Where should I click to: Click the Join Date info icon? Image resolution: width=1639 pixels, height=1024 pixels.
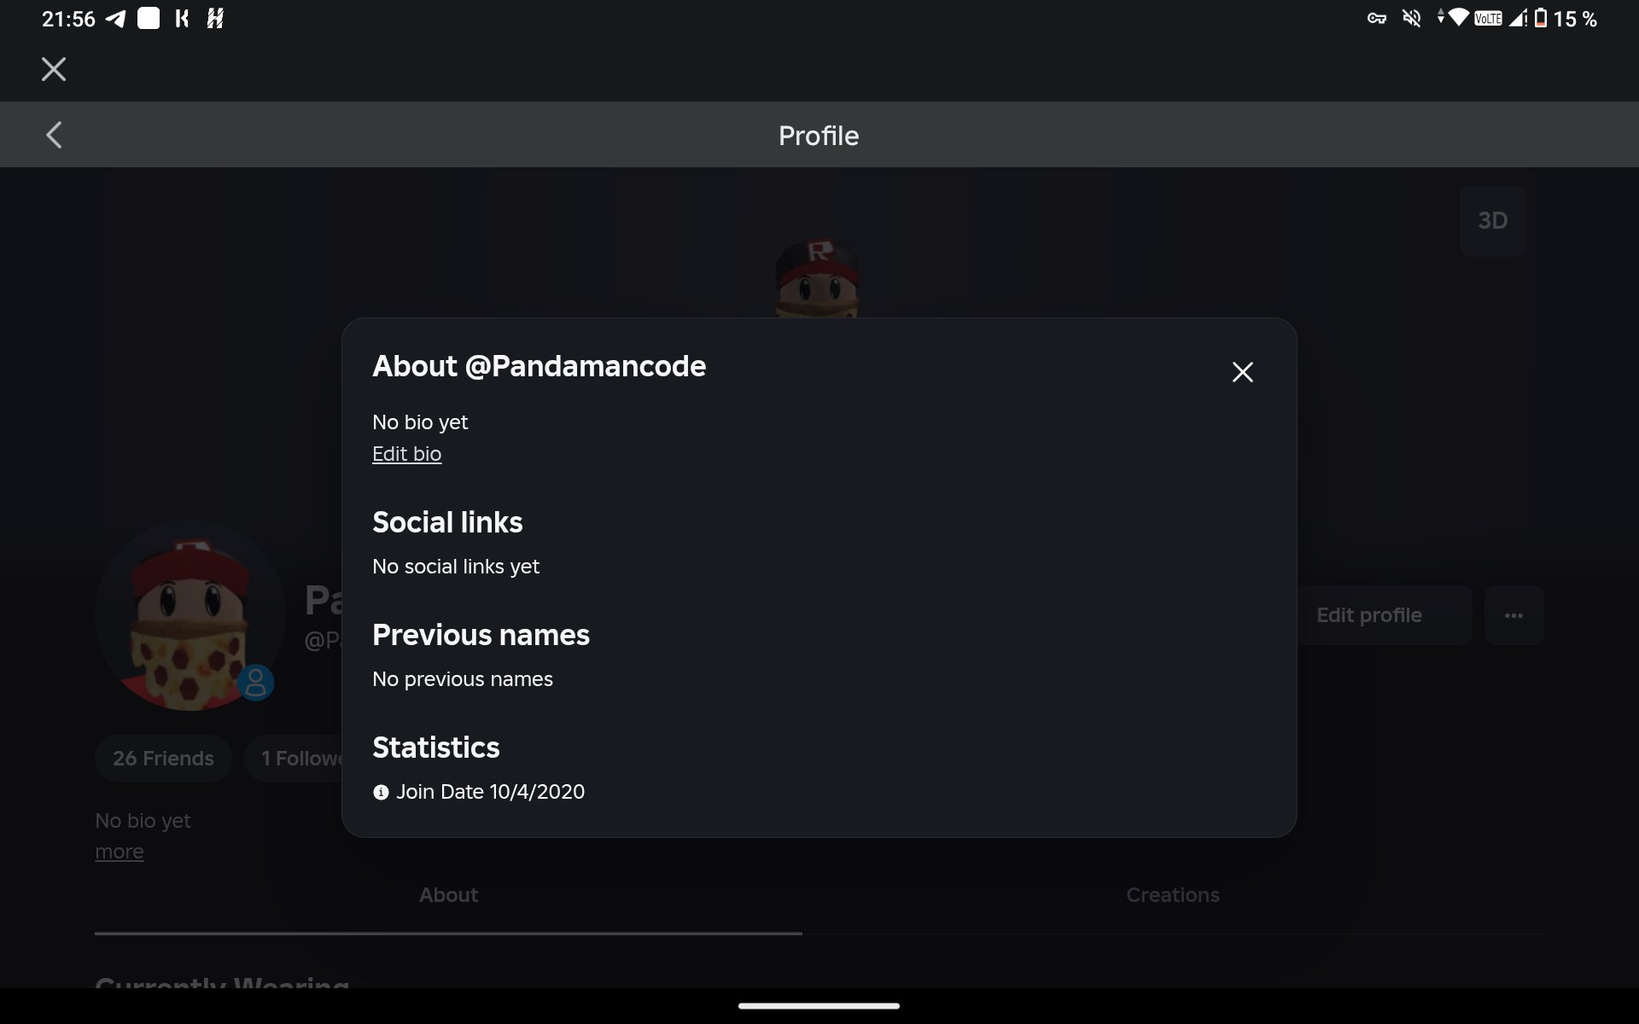coord(381,793)
